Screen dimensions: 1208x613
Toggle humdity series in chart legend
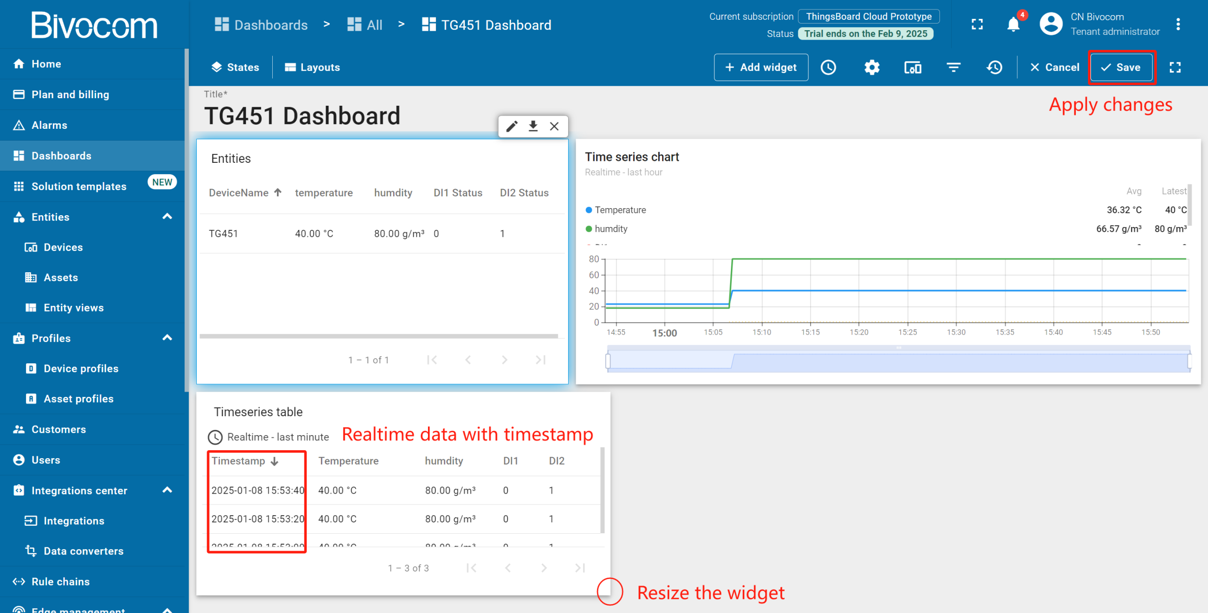(x=611, y=229)
